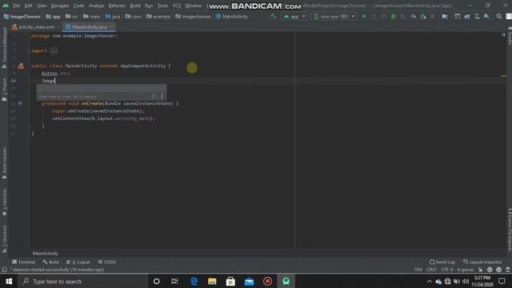Image resolution: width=512 pixels, height=288 pixels.
Task: Open Microsoft Edge from the taskbar
Action: [194, 281]
